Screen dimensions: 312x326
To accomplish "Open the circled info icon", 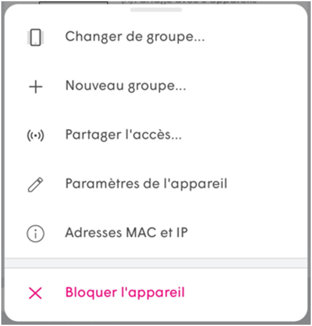I will point(36,233).
